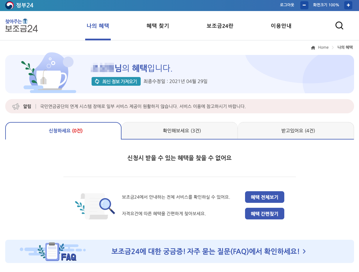Click the 정부24 logo emblem
The height and width of the screenshot is (272, 359).
pyautogui.click(x=10, y=5)
